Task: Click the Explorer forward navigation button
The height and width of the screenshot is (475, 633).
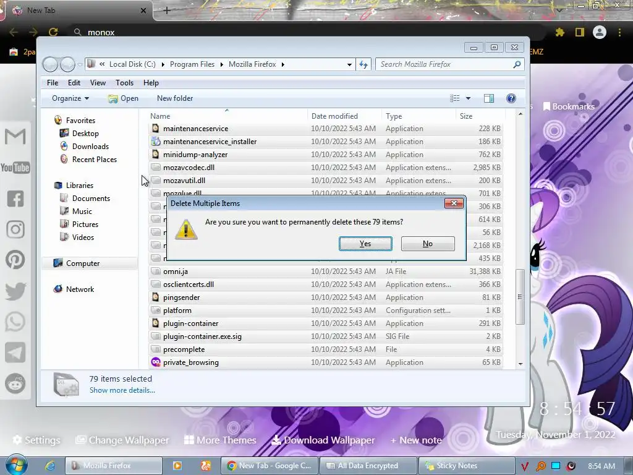Action: [x=67, y=64]
